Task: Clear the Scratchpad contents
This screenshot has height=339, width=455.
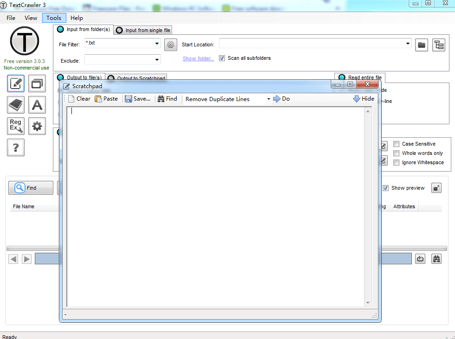Action: pos(79,99)
